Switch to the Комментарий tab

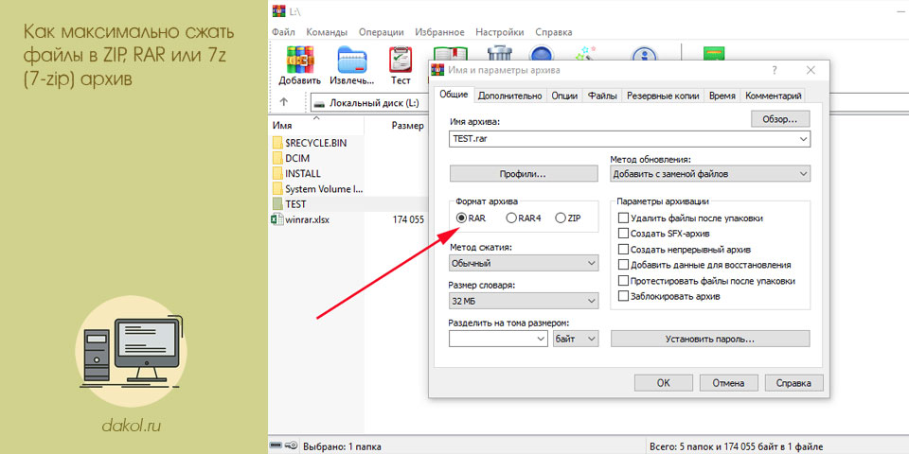click(774, 96)
